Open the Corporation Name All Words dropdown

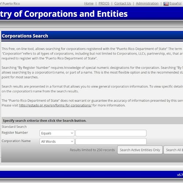pyautogui.click(x=57, y=141)
